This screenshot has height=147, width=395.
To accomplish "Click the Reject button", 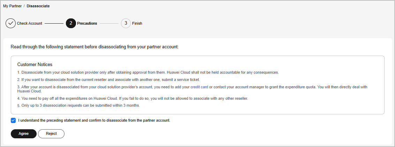I will click(x=51, y=134).
